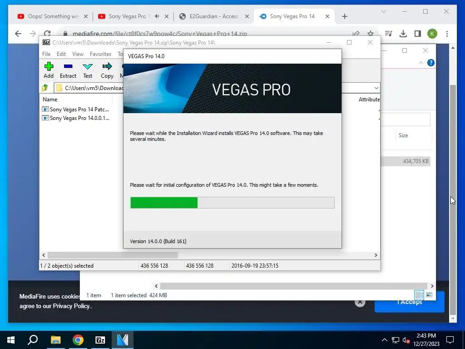Open a new Chrome tab
The width and height of the screenshot is (465, 349).
pyautogui.click(x=344, y=16)
